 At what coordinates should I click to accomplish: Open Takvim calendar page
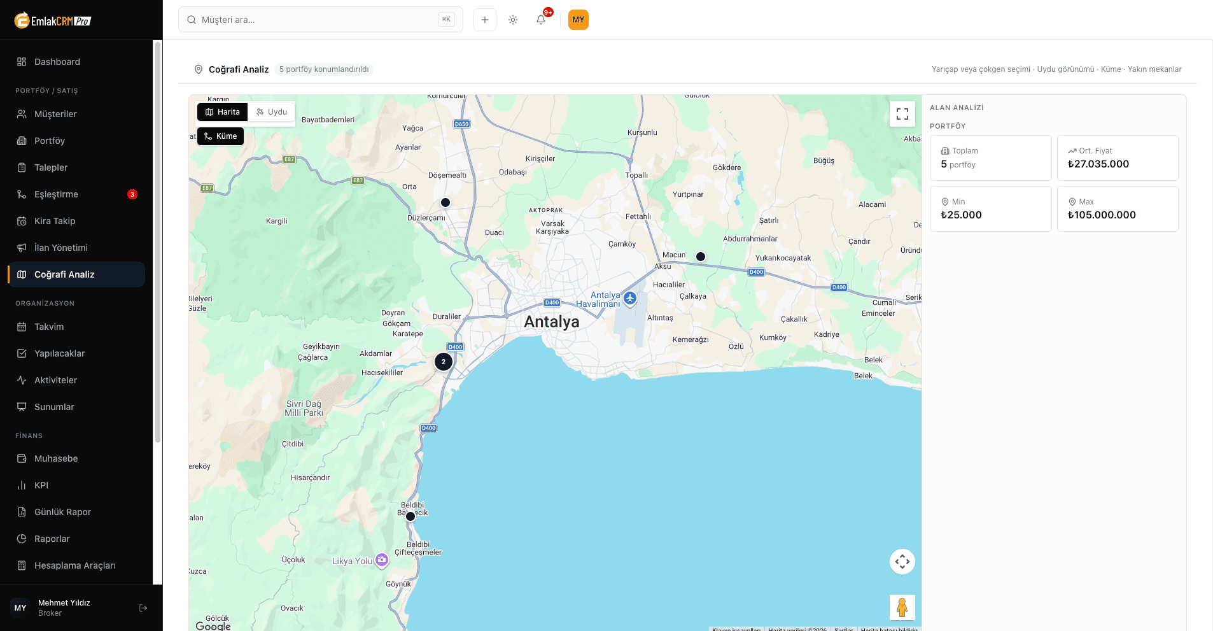coord(76,327)
